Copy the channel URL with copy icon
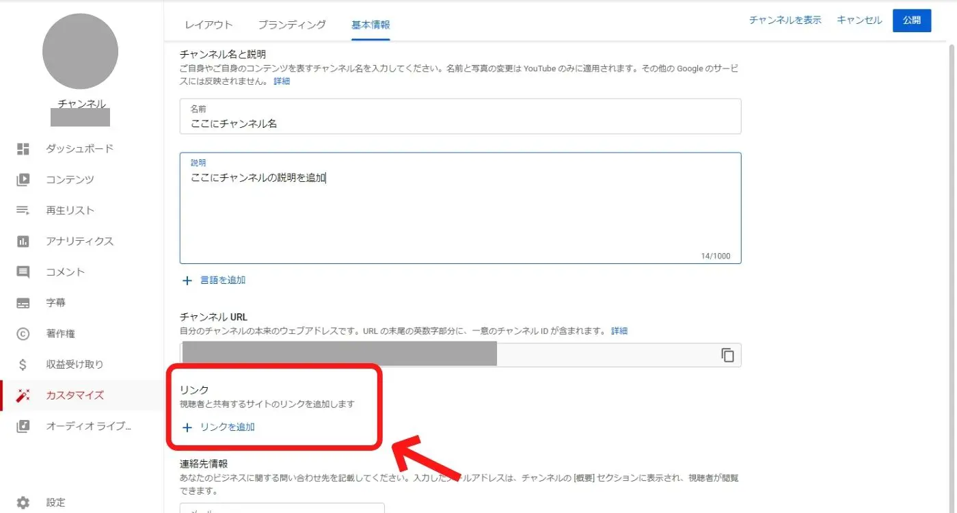Viewport: 957px width, 513px height. point(728,355)
